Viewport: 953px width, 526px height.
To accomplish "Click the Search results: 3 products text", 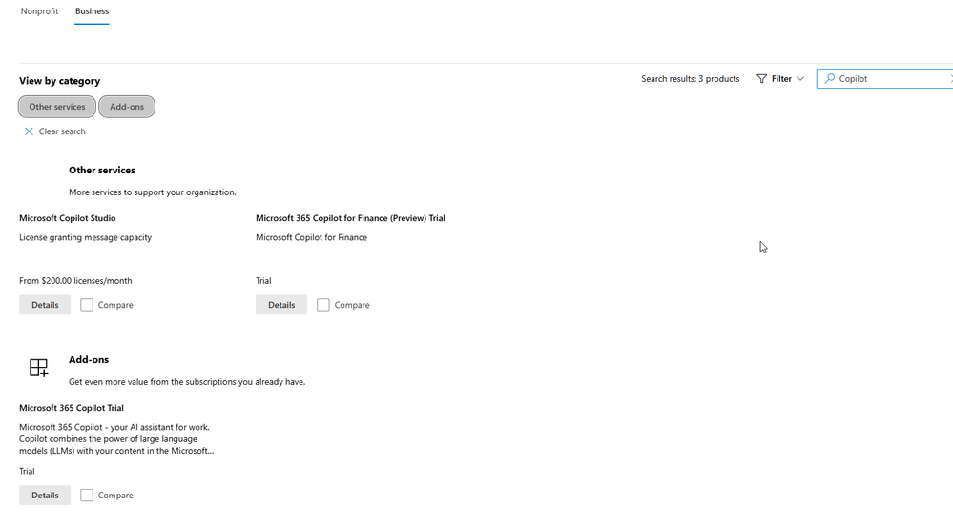I will click(691, 79).
